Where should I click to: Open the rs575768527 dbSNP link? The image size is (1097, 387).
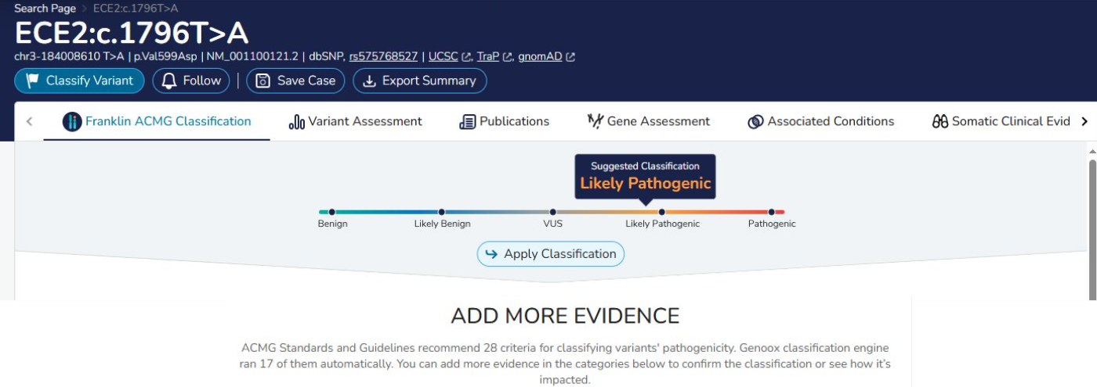(383, 56)
